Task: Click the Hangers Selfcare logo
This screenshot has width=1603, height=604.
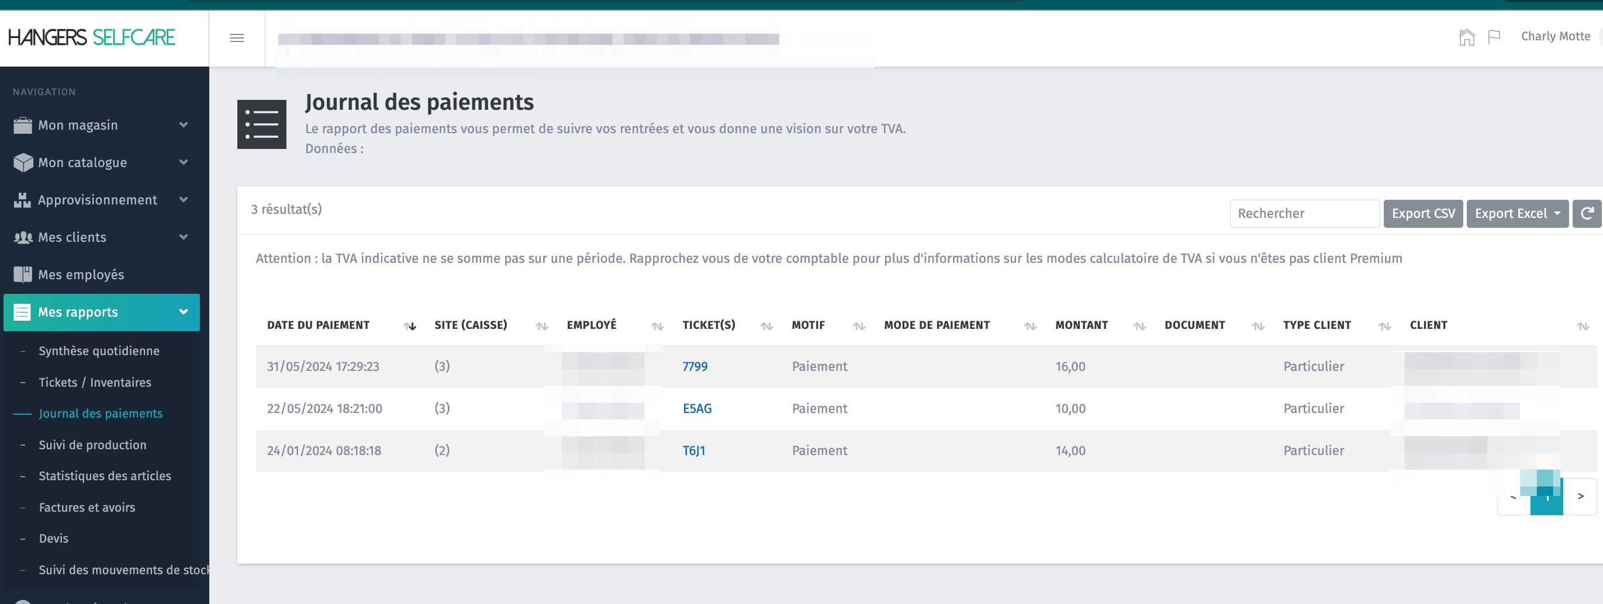Action: point(91,37)
